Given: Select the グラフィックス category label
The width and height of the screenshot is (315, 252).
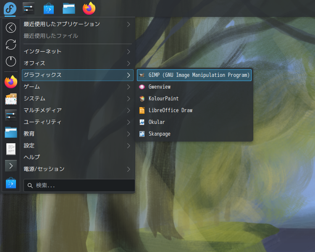Looking at the screenshot, I should click(42, 75).
